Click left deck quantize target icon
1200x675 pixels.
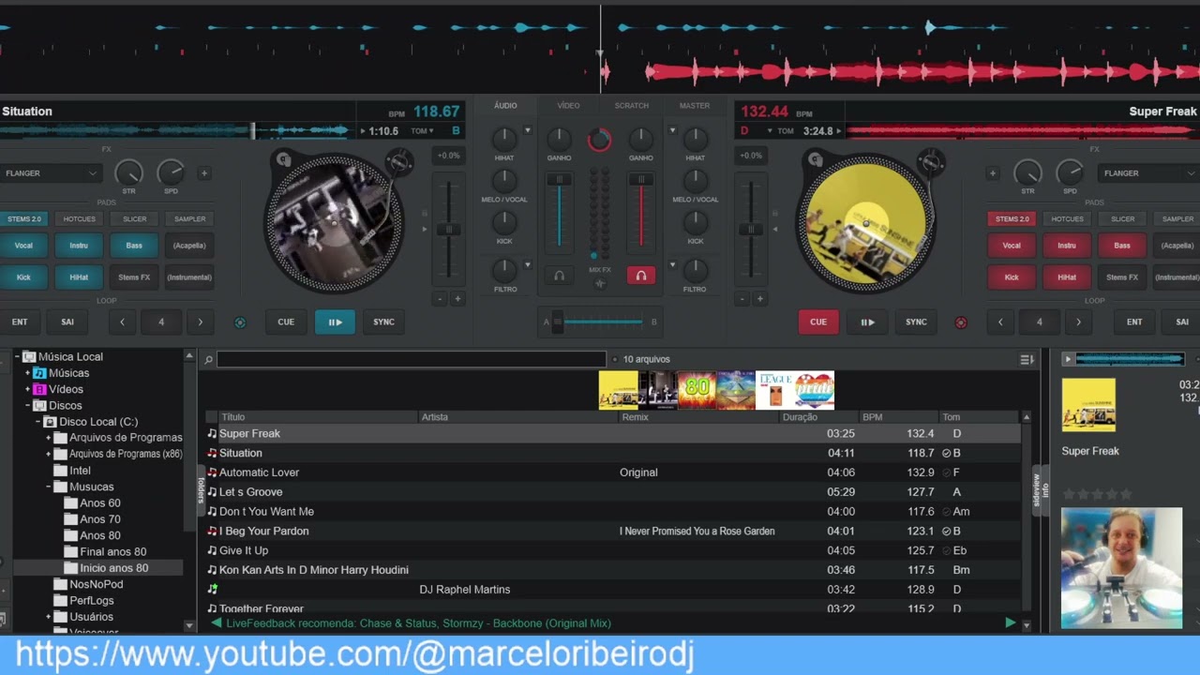click(240, 322)
